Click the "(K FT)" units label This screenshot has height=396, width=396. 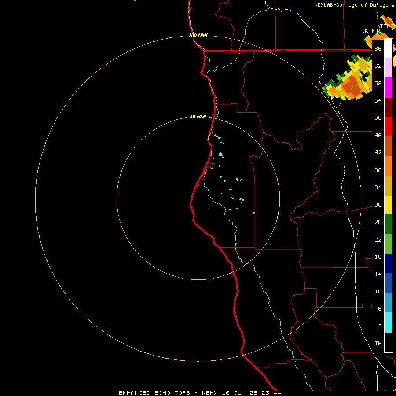point(372,30)
